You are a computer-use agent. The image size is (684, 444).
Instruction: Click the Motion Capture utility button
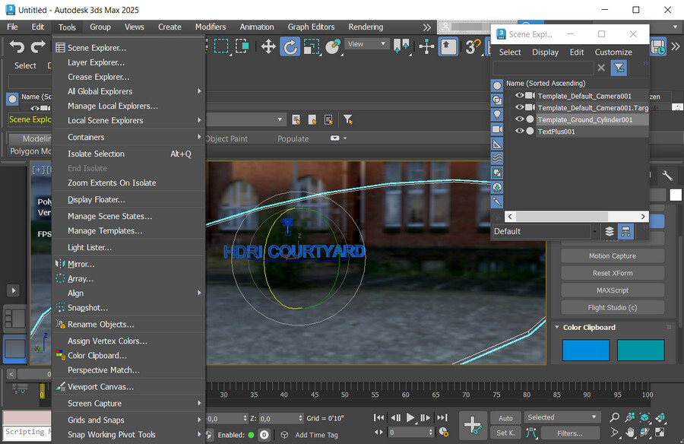613,256
